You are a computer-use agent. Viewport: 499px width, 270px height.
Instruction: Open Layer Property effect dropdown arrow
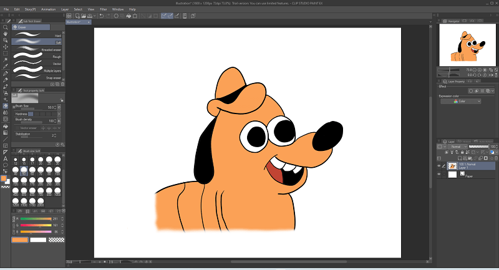(x=493, y=91)
